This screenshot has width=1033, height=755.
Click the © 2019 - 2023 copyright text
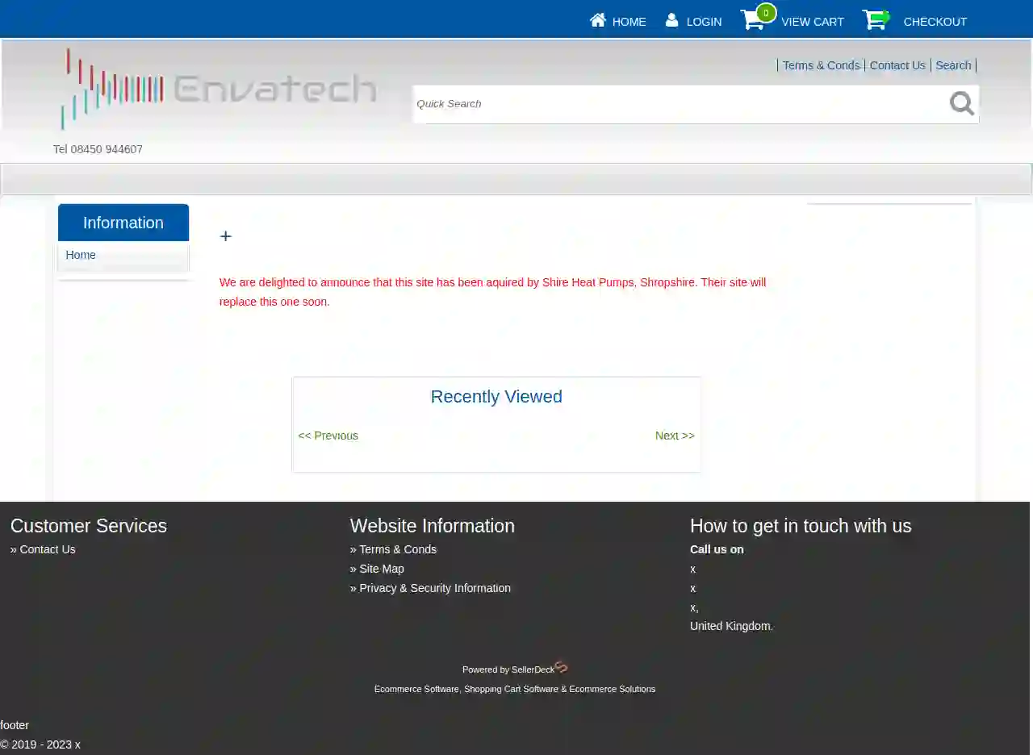tap(40, 745)
